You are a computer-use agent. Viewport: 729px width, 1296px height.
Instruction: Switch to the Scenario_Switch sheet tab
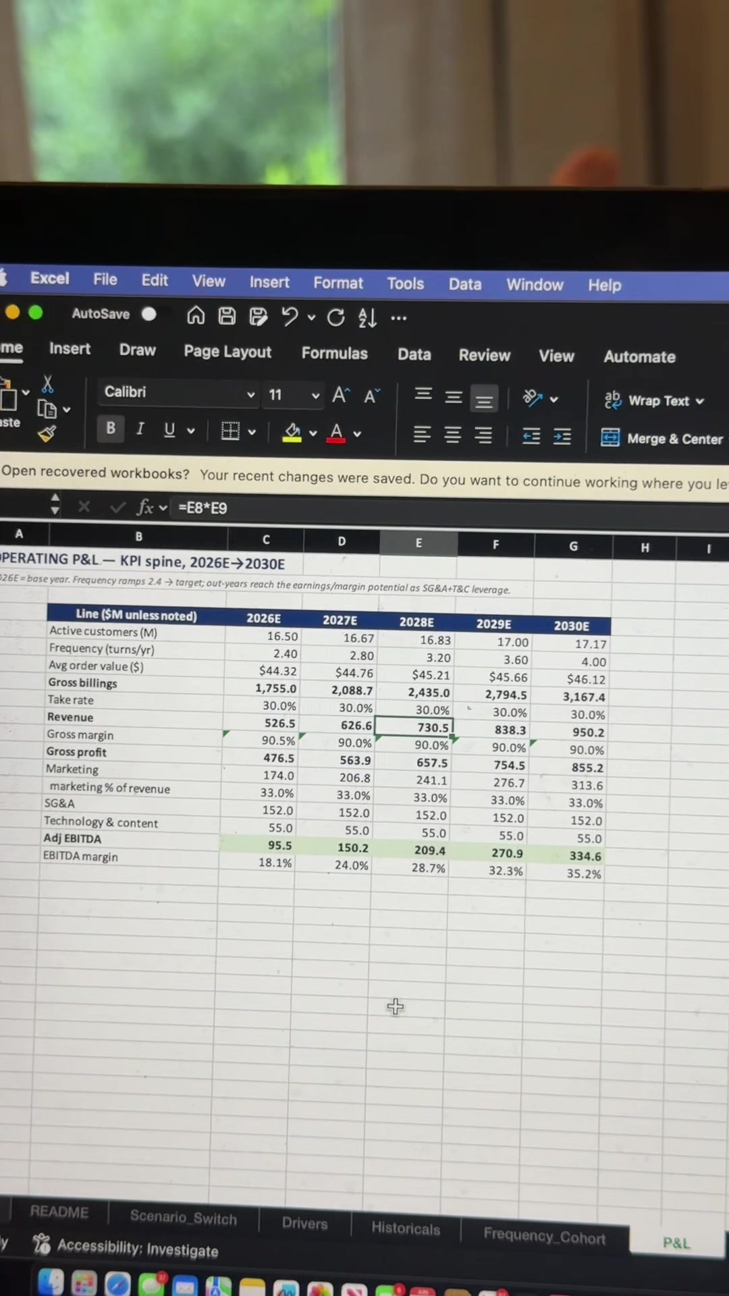(184, 1217)
